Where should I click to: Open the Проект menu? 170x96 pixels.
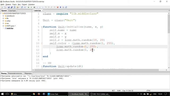point(24,5)
